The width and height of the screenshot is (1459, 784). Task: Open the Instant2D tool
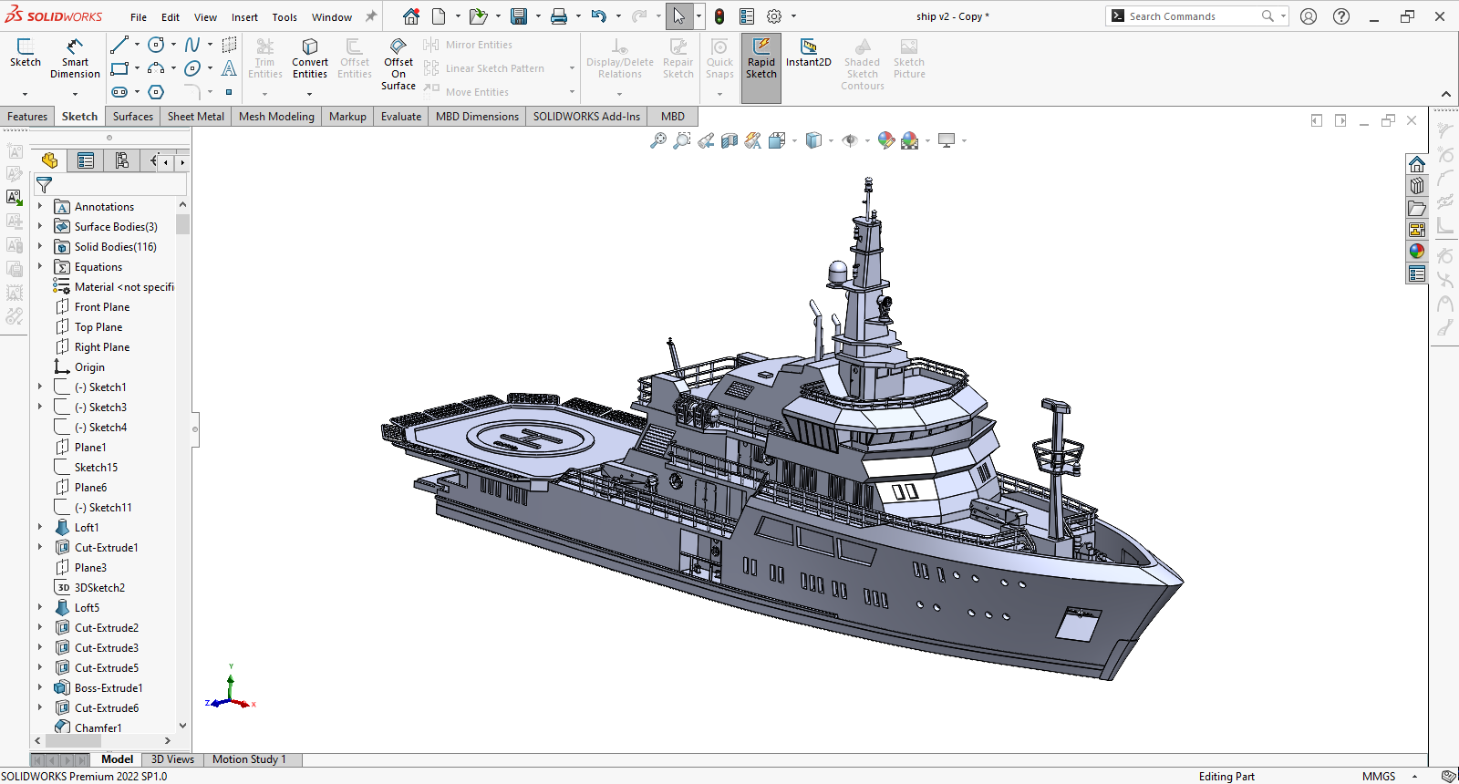(809, 53)
